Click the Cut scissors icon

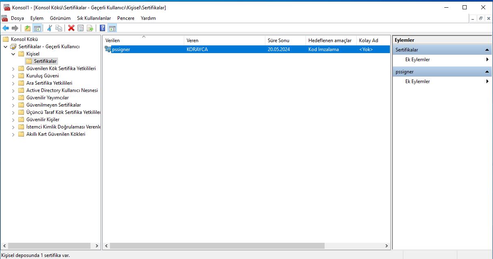(50, 28)
